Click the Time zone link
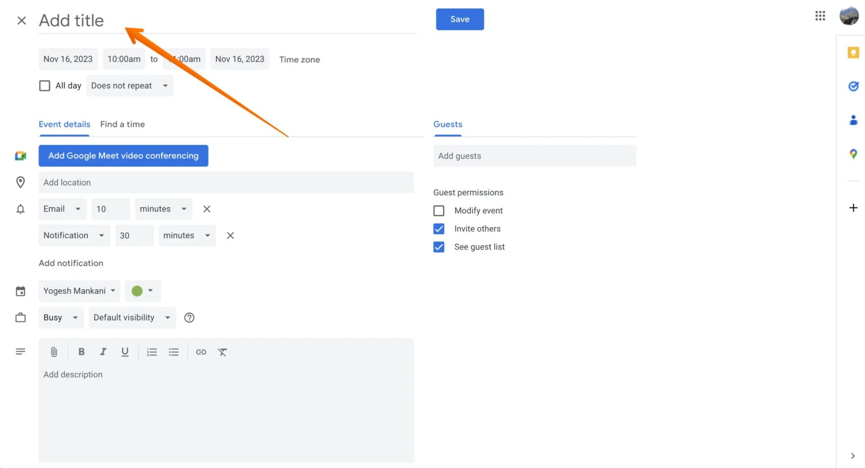 300,59
